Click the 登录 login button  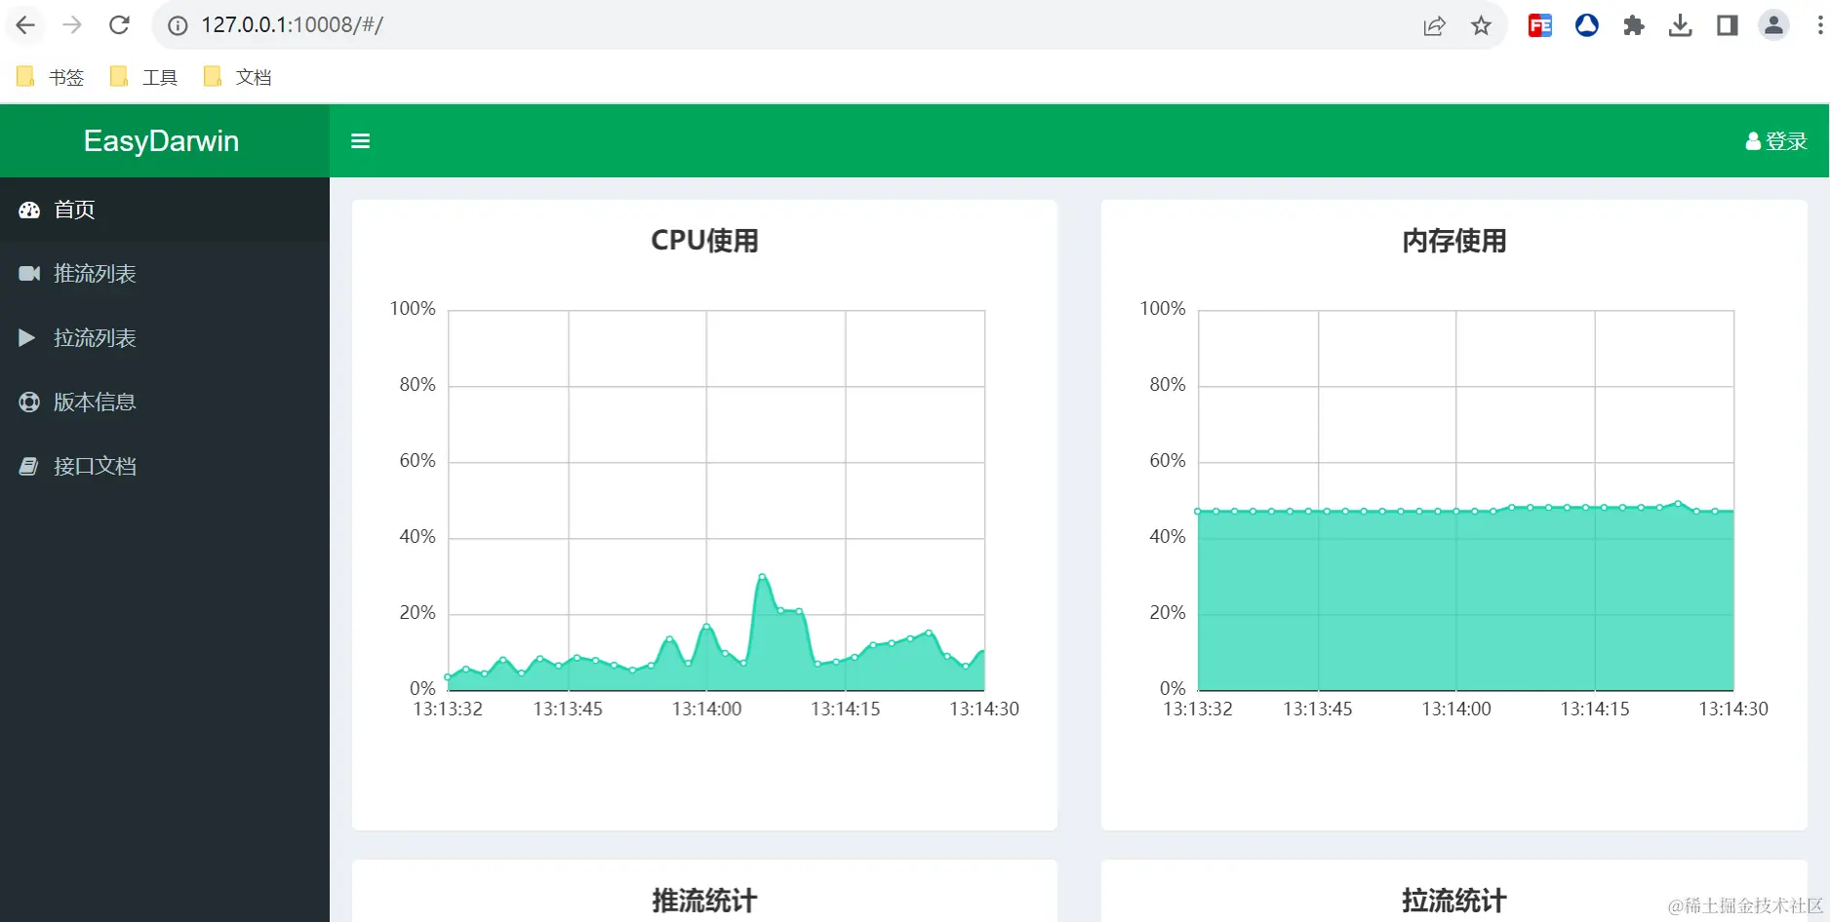(x=1776, y=141)
